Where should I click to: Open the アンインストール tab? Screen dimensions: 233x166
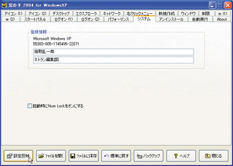pyautogui.click(x=171, y=19)
